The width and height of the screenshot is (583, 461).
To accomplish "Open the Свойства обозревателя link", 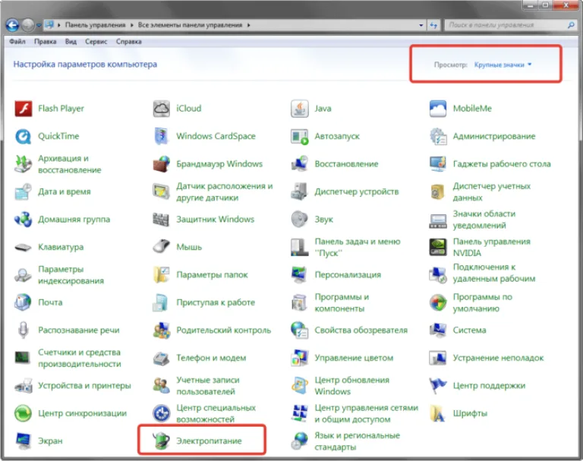I will (361, 330).
